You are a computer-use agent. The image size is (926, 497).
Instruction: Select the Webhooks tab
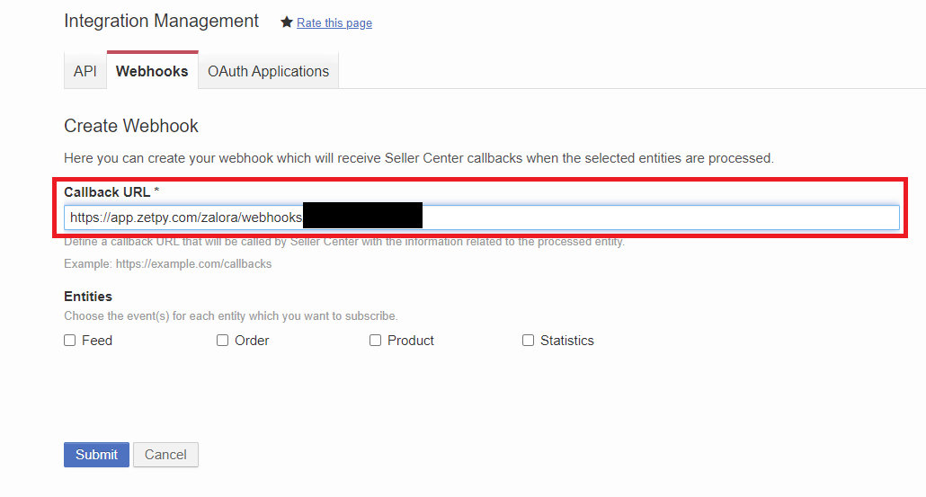click(152, 71)
